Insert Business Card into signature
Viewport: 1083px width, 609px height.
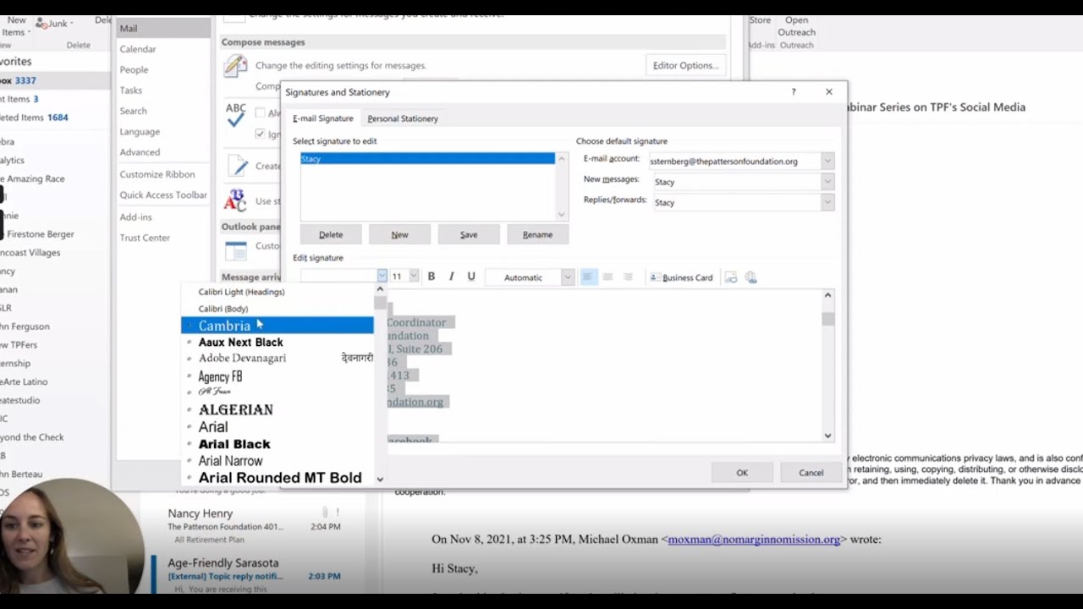681,277
